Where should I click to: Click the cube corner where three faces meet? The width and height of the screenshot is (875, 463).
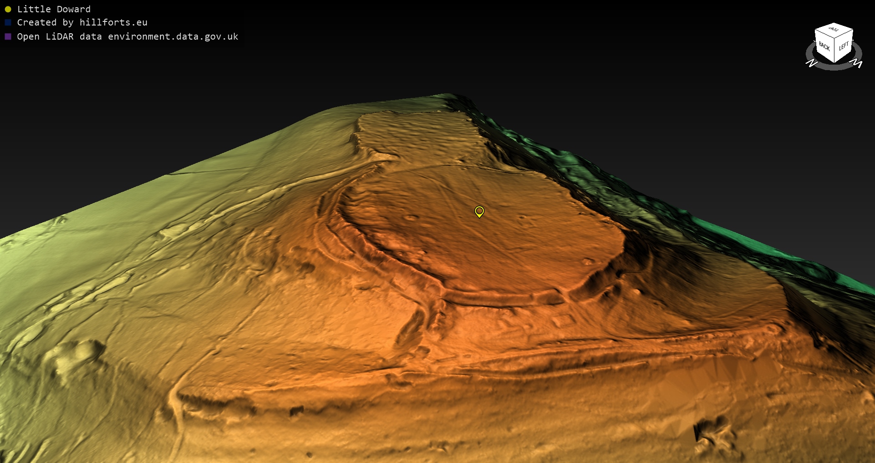pos(834,37)
